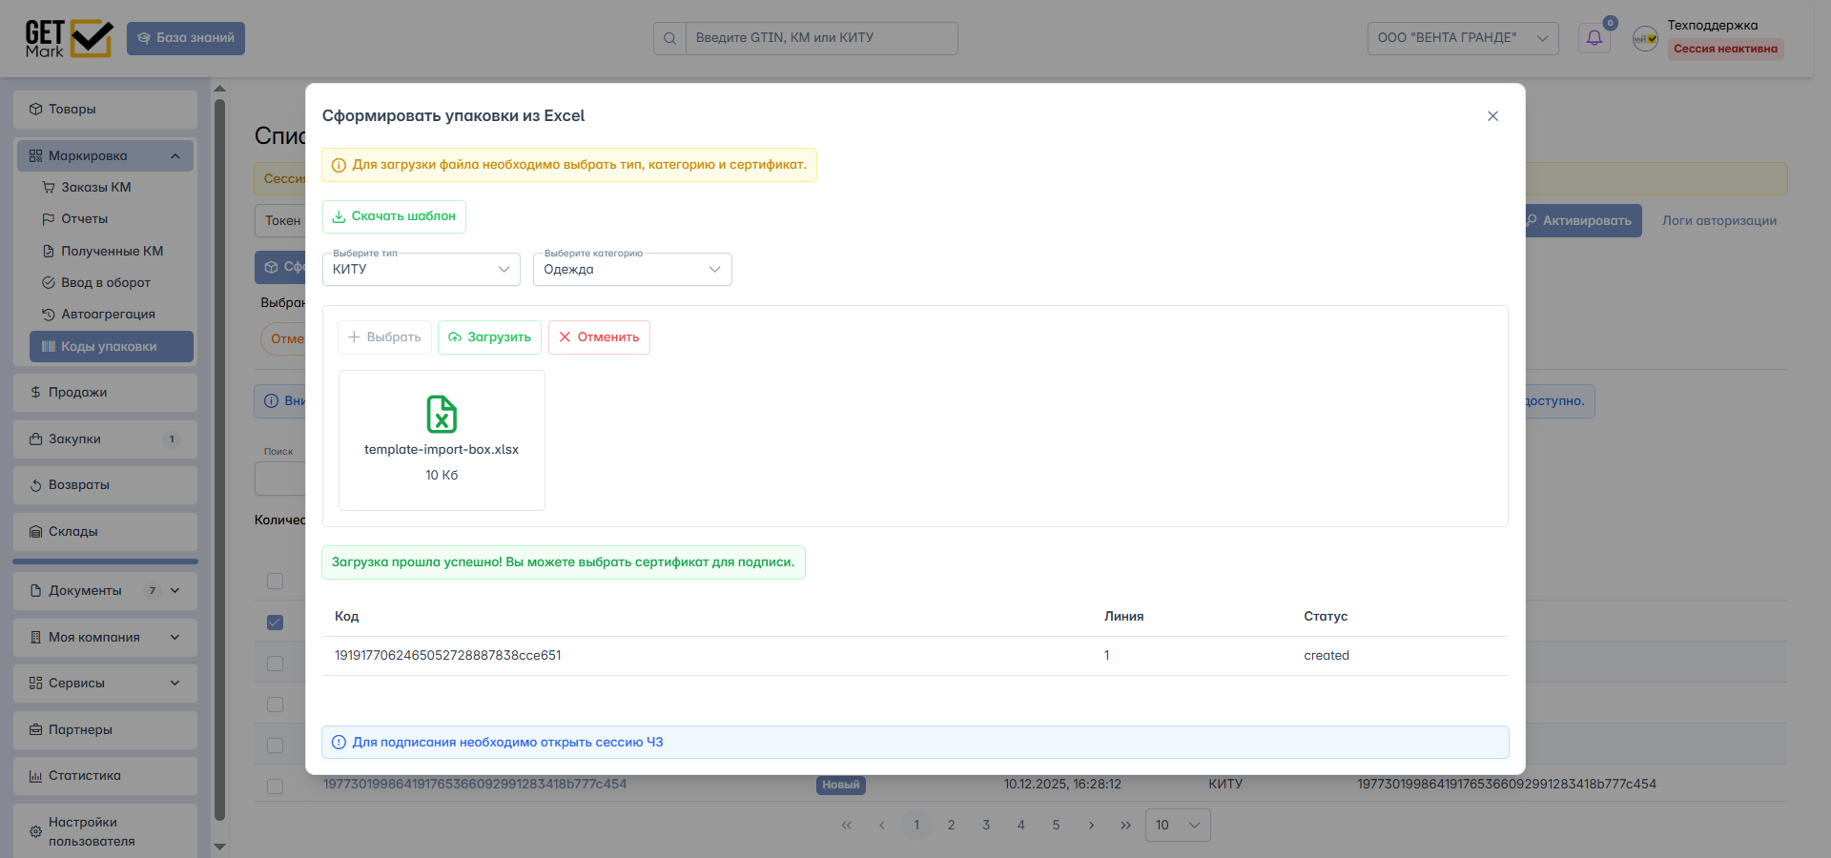Open Полученные КМ in the sidebar
This screenshot has width=1831, height=858.
click(x=111, y=252)
